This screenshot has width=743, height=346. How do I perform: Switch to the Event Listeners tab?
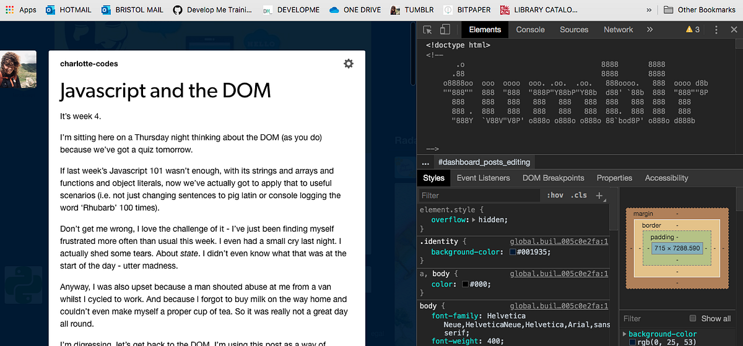484,178
